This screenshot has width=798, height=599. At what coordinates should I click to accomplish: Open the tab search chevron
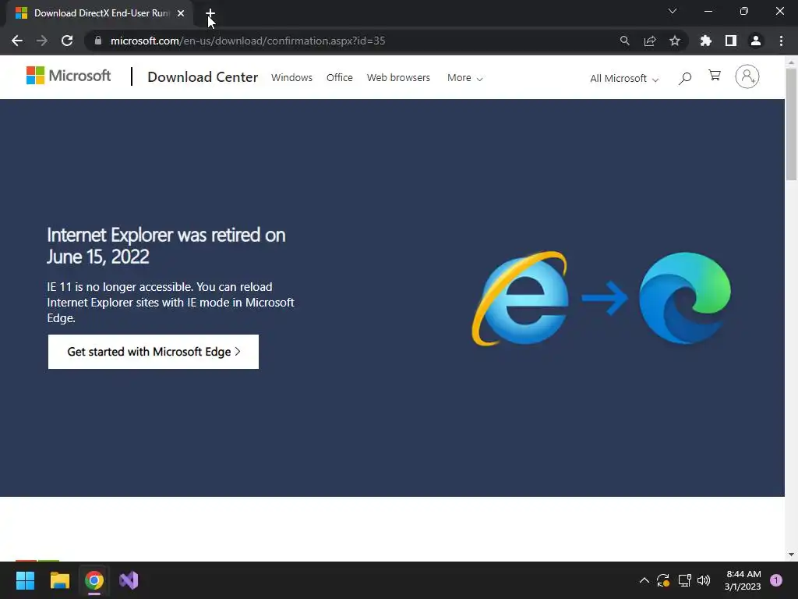(x=673, y=11)
